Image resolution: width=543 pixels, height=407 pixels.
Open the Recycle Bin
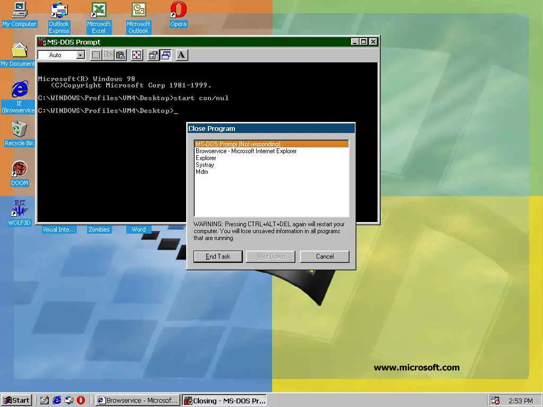tap(20, 133)
